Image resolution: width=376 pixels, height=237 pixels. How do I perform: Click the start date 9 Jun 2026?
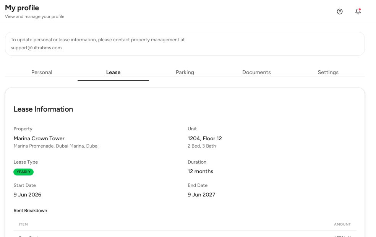coord(28,195)
